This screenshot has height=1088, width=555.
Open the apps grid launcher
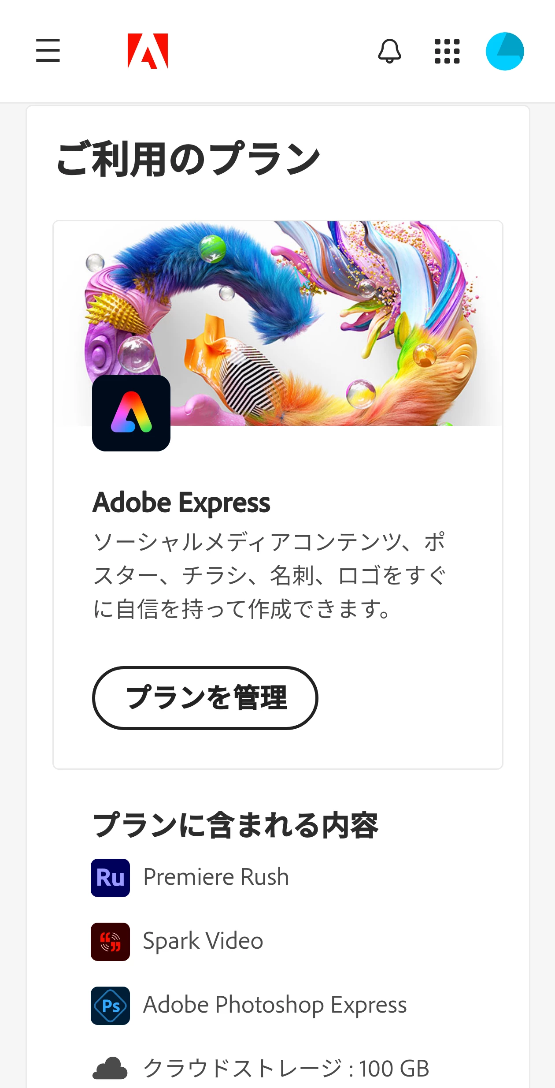[x=447, y=51]
